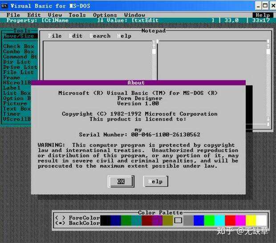Pick the dark red color swatch
This screenshot has width=276, height=243.
pos(147,220)
